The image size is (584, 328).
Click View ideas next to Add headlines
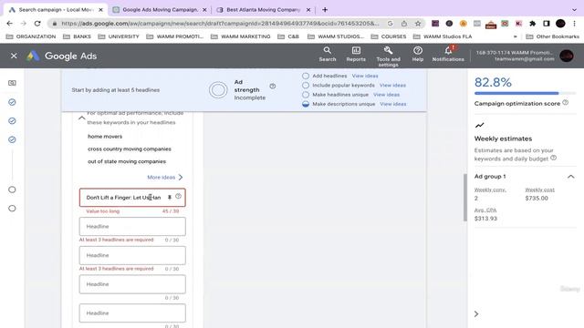(x=365, y=76)
